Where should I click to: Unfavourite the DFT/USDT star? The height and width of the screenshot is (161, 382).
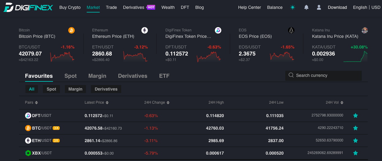[x=355, y=116]
